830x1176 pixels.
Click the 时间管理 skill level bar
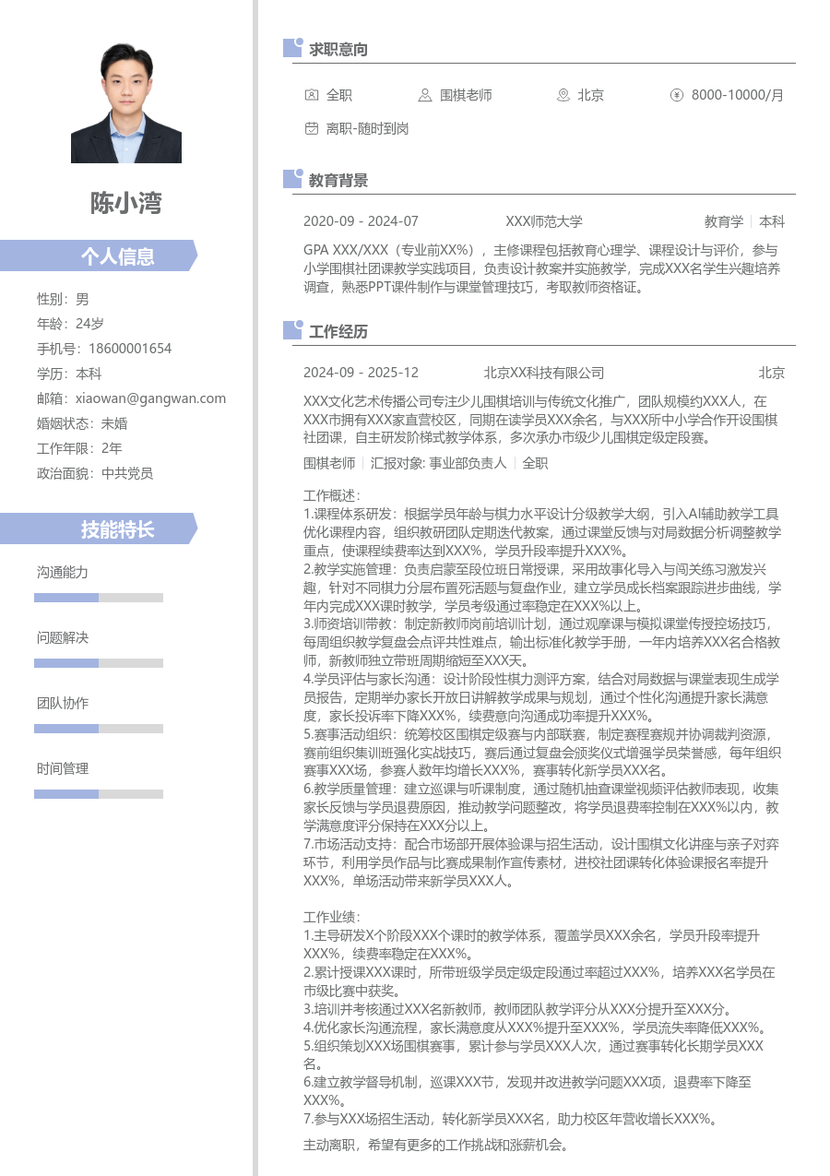pos(99,794)
